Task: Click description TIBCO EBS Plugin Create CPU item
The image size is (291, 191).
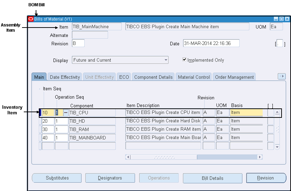Action: tap(163, 113)
